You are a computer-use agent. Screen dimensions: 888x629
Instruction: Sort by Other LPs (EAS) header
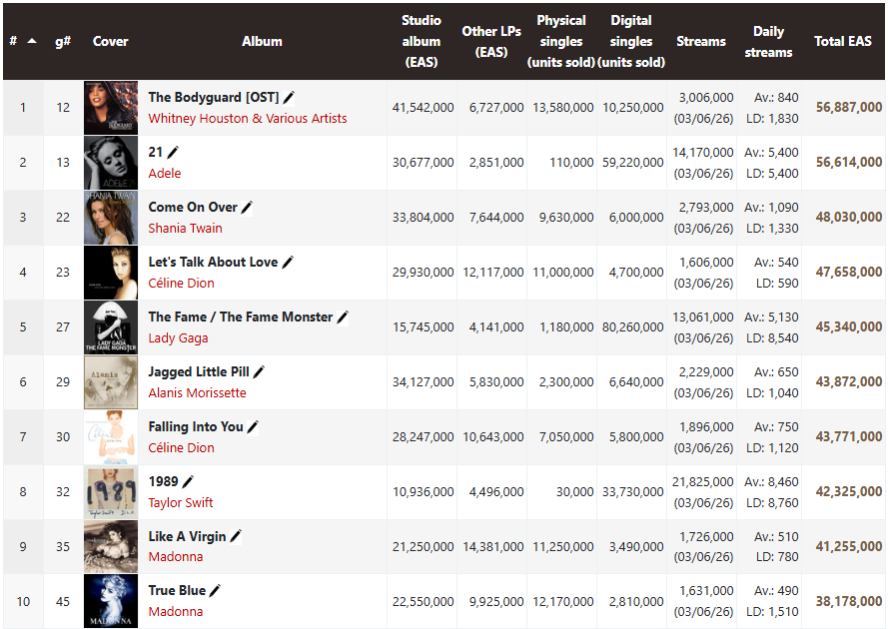491,41
